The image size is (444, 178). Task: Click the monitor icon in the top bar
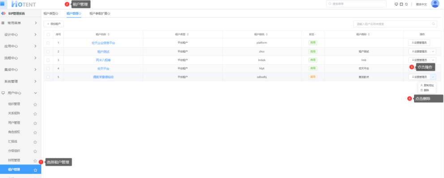pyautogui.click(x=397, y=4)
